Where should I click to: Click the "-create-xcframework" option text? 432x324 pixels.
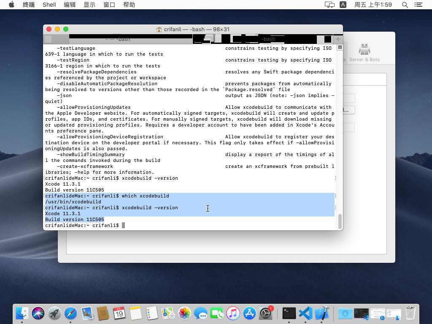click(x=85, y=166)
